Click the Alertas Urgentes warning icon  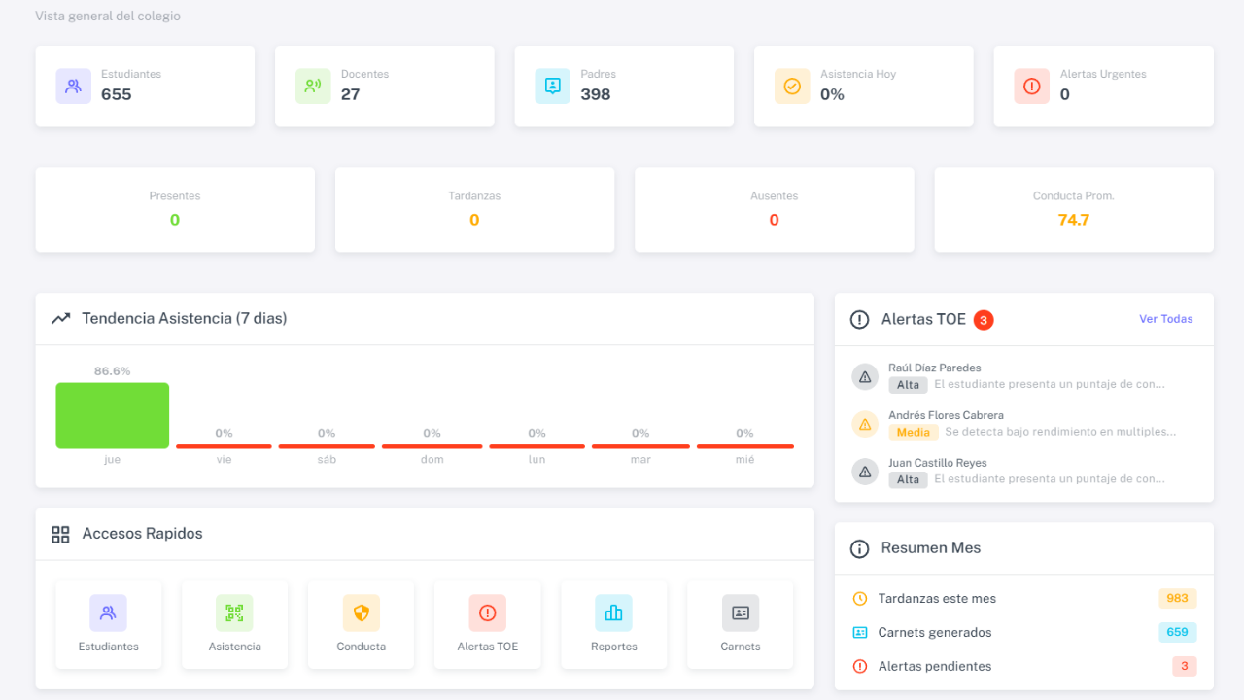(x=1031, y=86)
